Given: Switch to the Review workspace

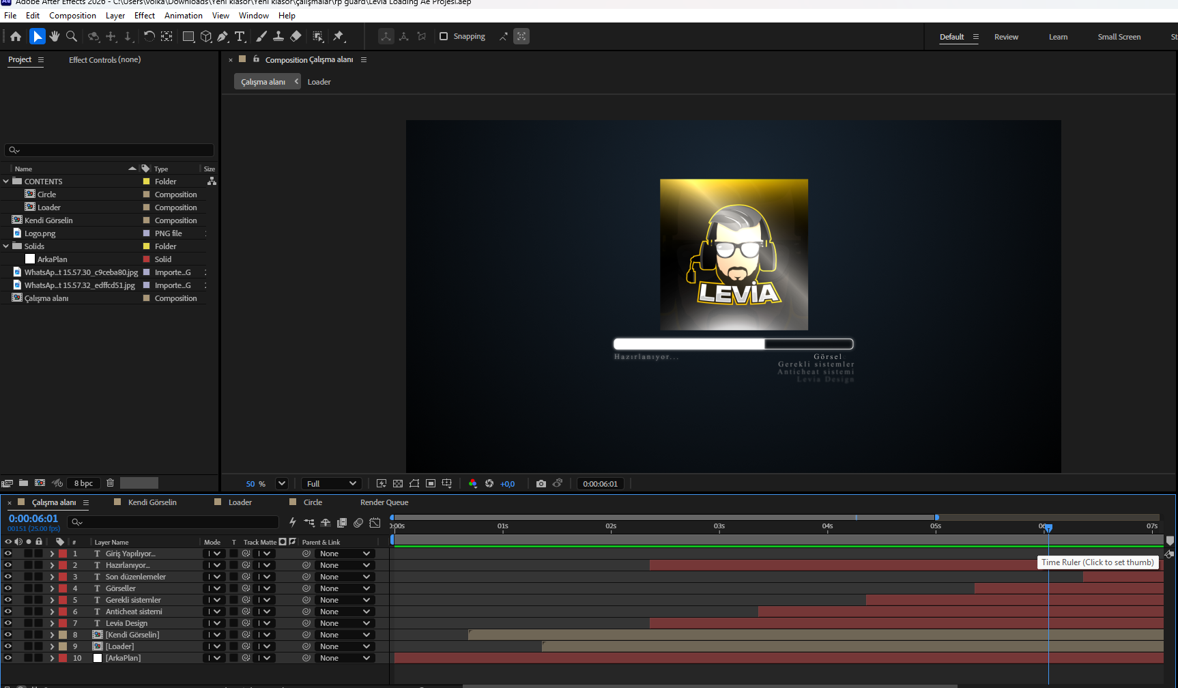Looking at the screenshot, I should 1006,37.
